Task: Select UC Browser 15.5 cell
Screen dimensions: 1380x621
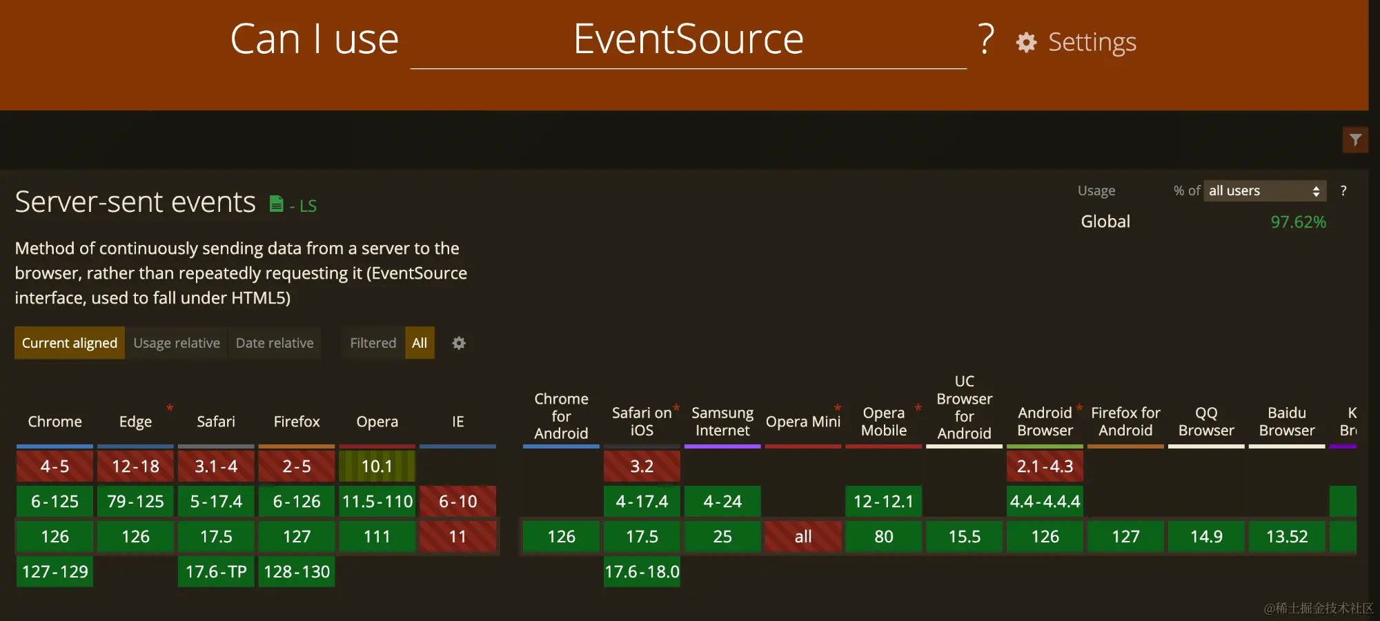Action: point(965,537)
